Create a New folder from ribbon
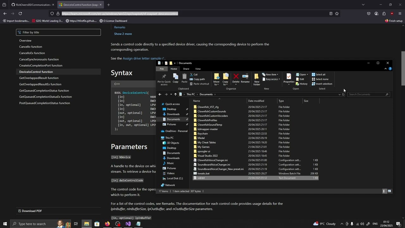Image resolution: width=405 pixels, height=228 pixels. [257, 79]
